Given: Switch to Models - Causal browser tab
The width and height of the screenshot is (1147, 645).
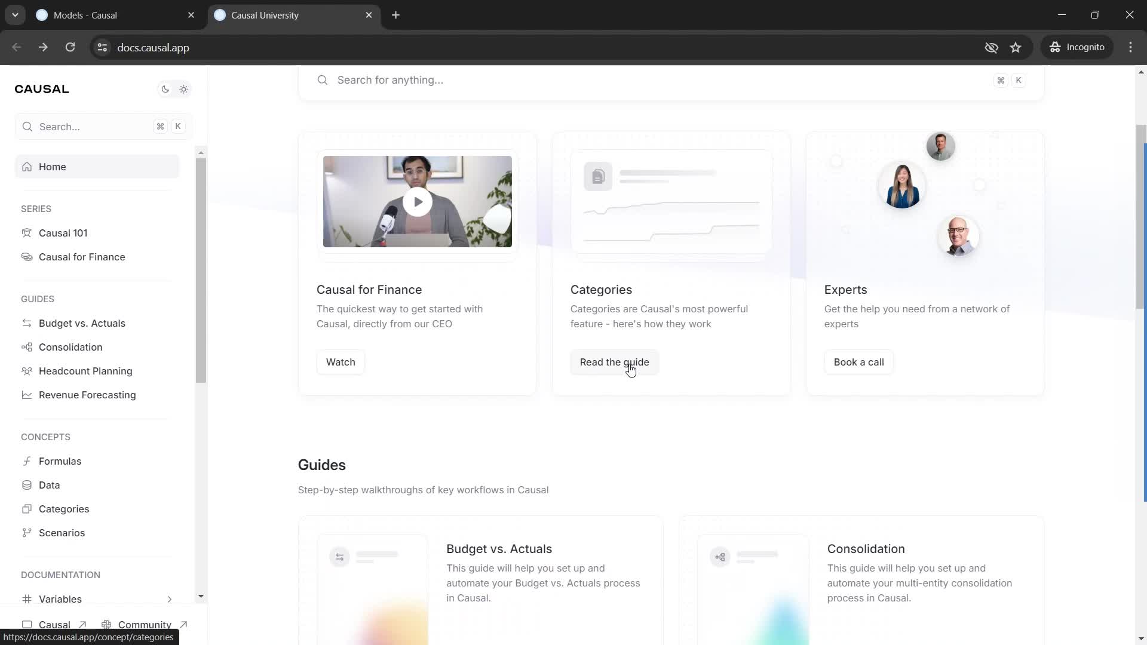Looking at the screenshot, I should coord(115,16).
